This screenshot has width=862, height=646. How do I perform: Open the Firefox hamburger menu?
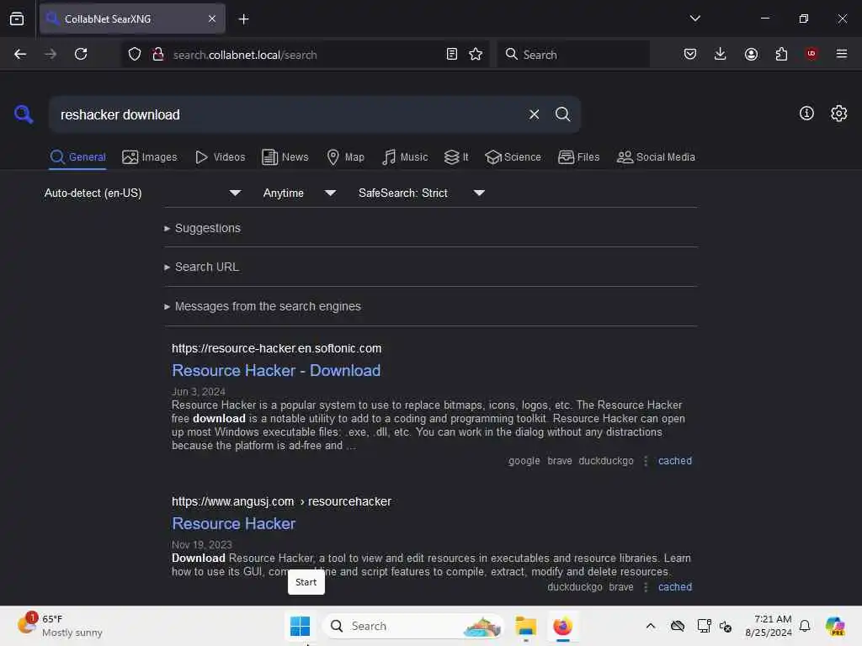[x=841, y=54]
